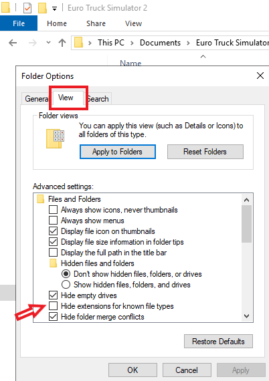This screenshot has height=381, width=269.
Task: Go up one folder level arrow
Action: (62, 43)
